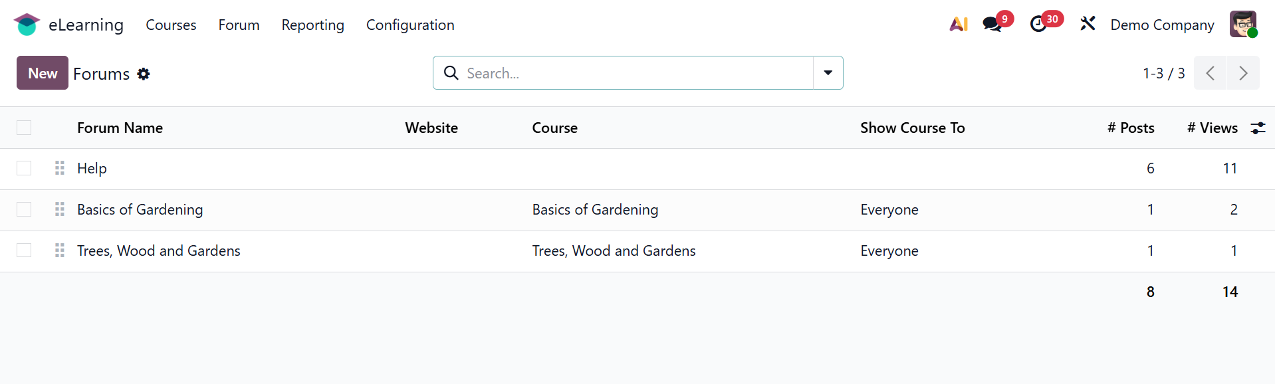Open the Courses menu
1275x384 pixels.
171,25
